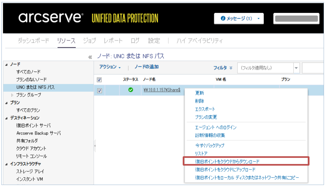
Task: Expand the プラン グループ tree node
Action: tap(12, 95)
